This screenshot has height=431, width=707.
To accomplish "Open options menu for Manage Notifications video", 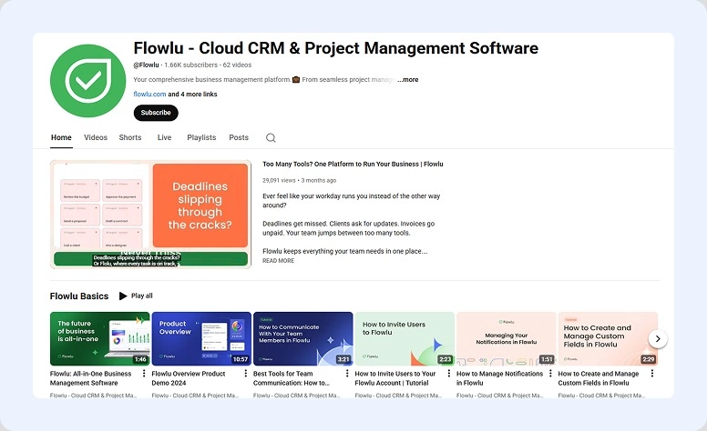I will (550, 374).
